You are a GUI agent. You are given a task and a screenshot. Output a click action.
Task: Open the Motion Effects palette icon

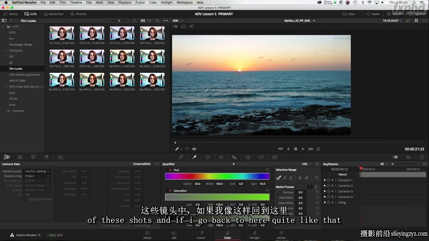coord(60,157)
